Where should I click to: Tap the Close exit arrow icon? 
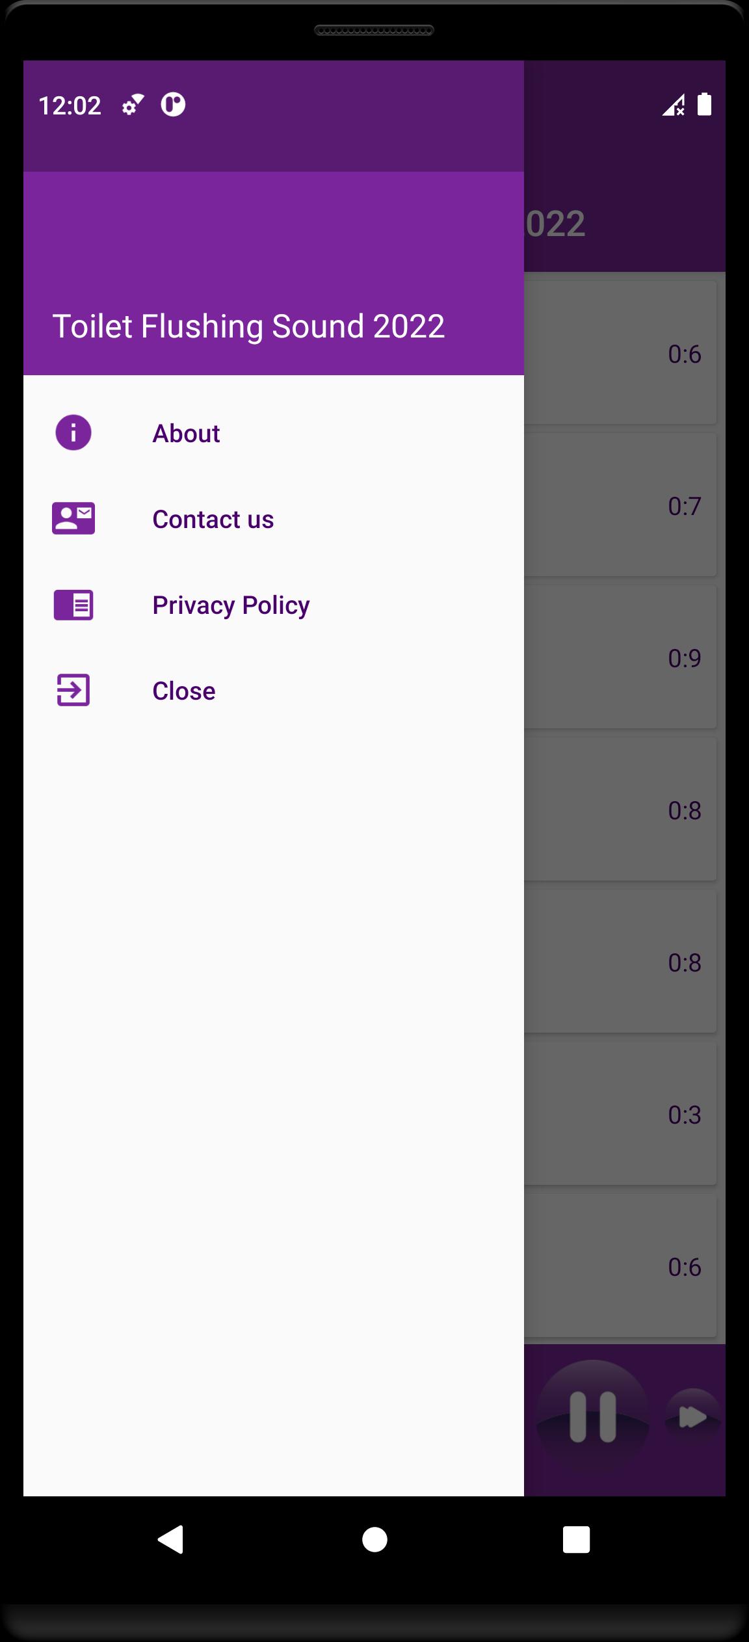coord(73,690)
